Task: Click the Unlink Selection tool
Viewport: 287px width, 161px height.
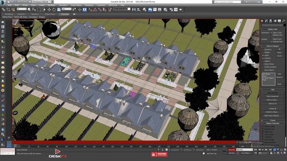Action: [8, 9]
